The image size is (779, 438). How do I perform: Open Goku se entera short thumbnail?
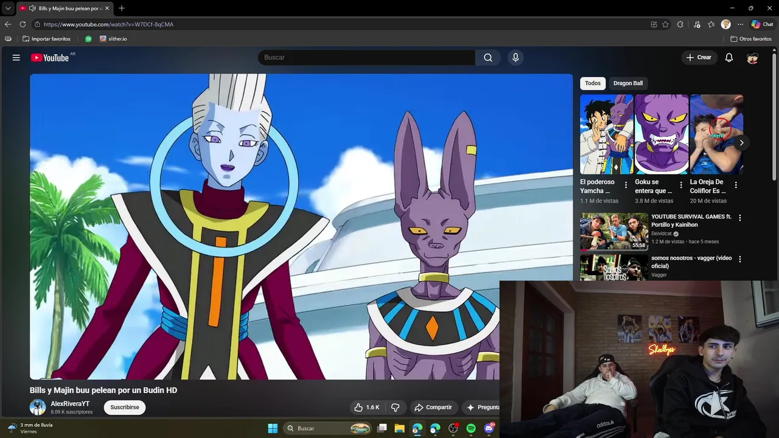(662, 134)
